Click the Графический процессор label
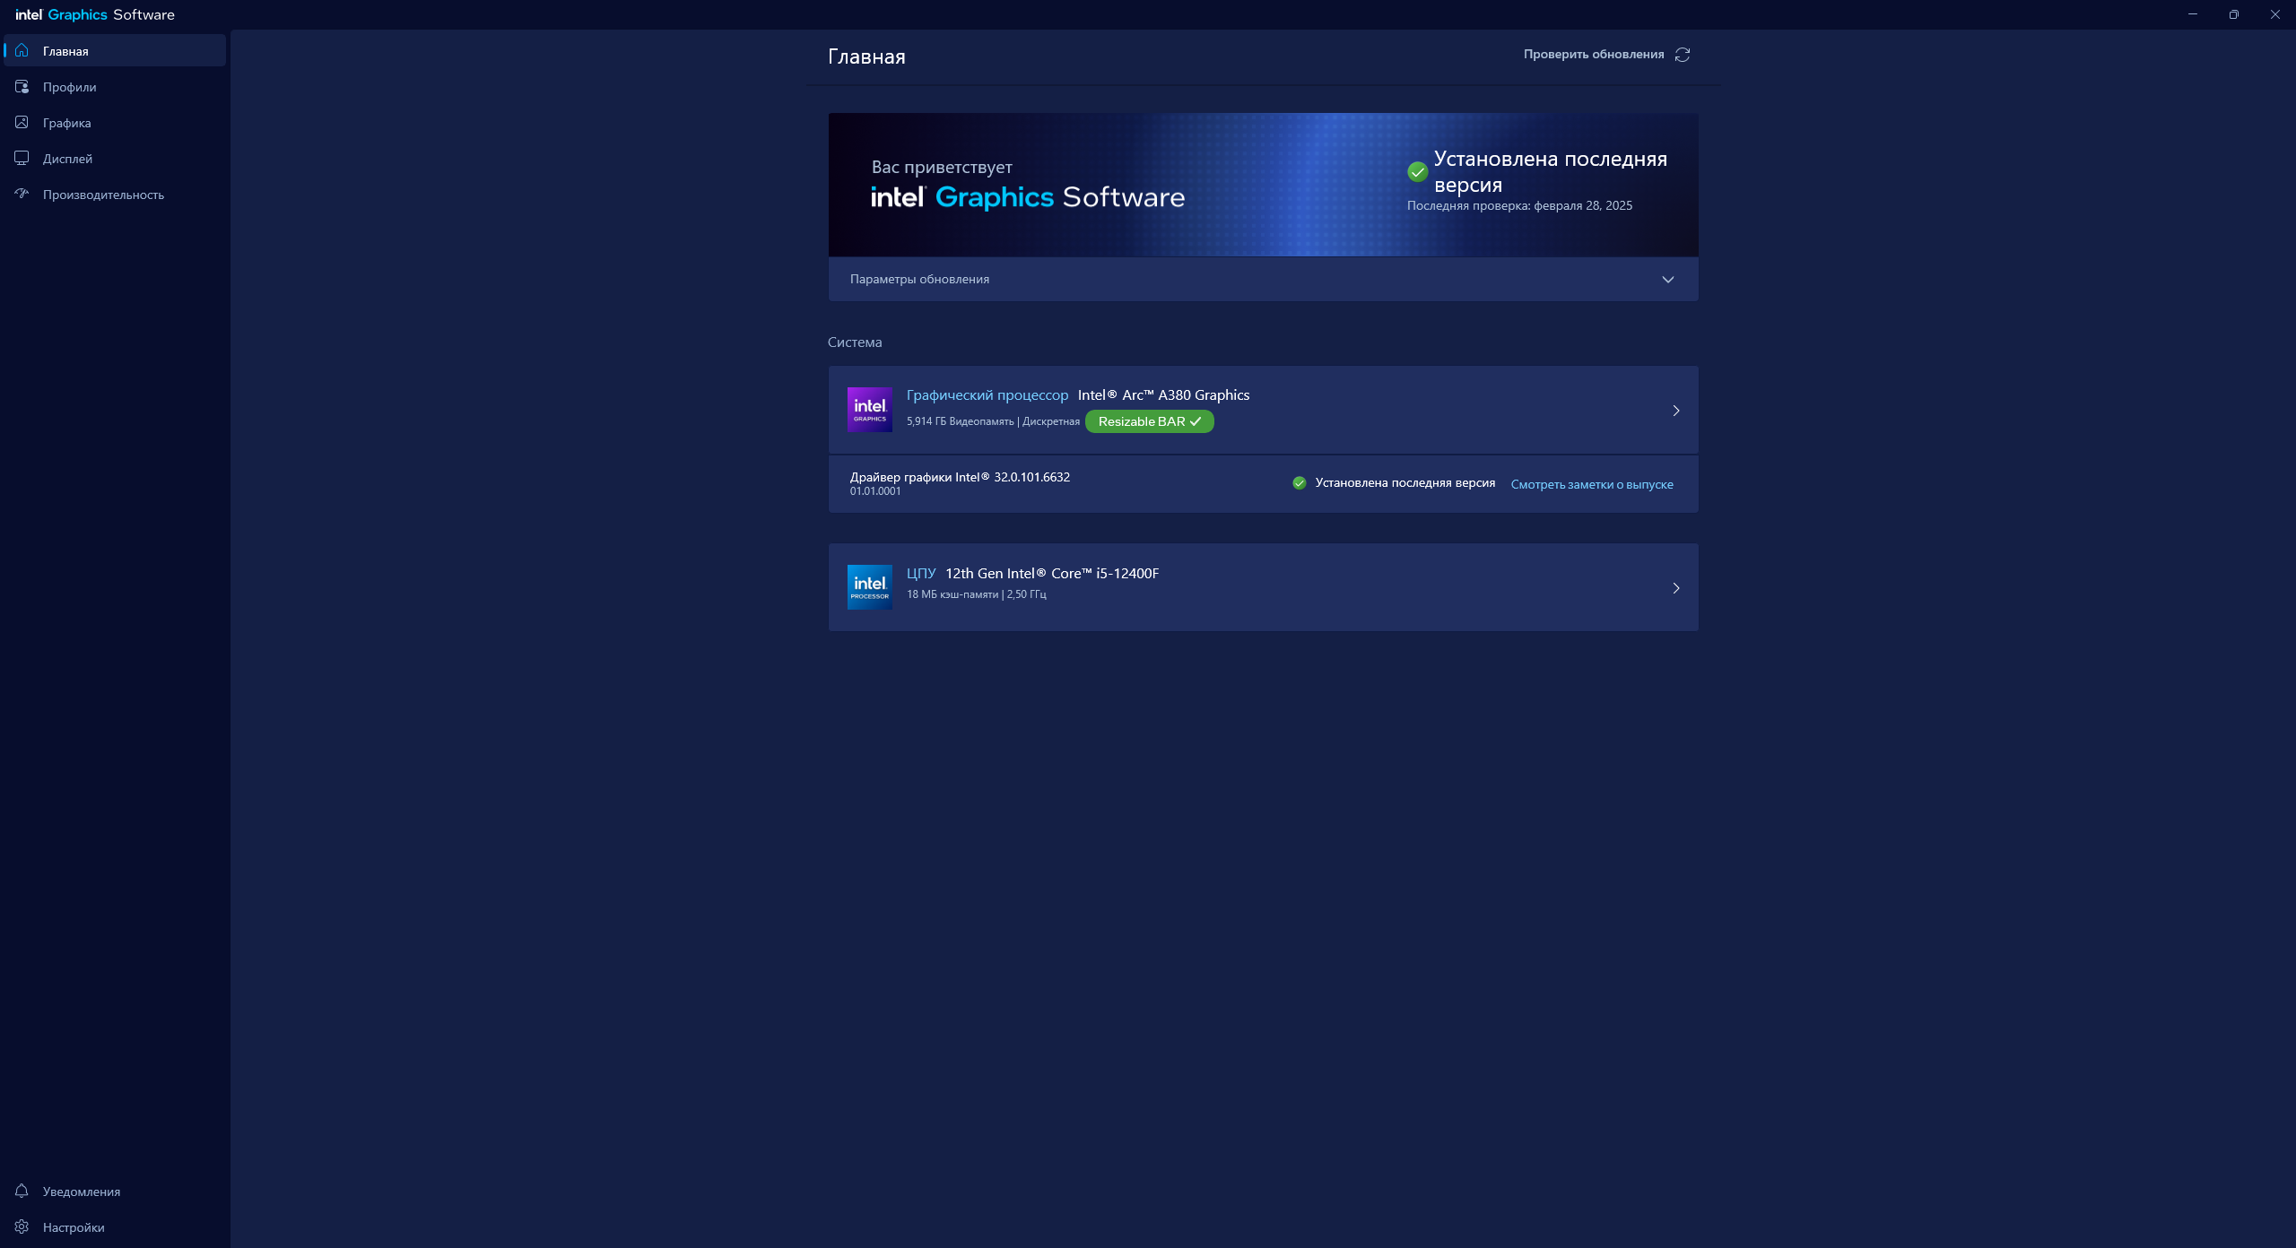Viewport: 2296px width, 1248px height. (x=987, y=395)
